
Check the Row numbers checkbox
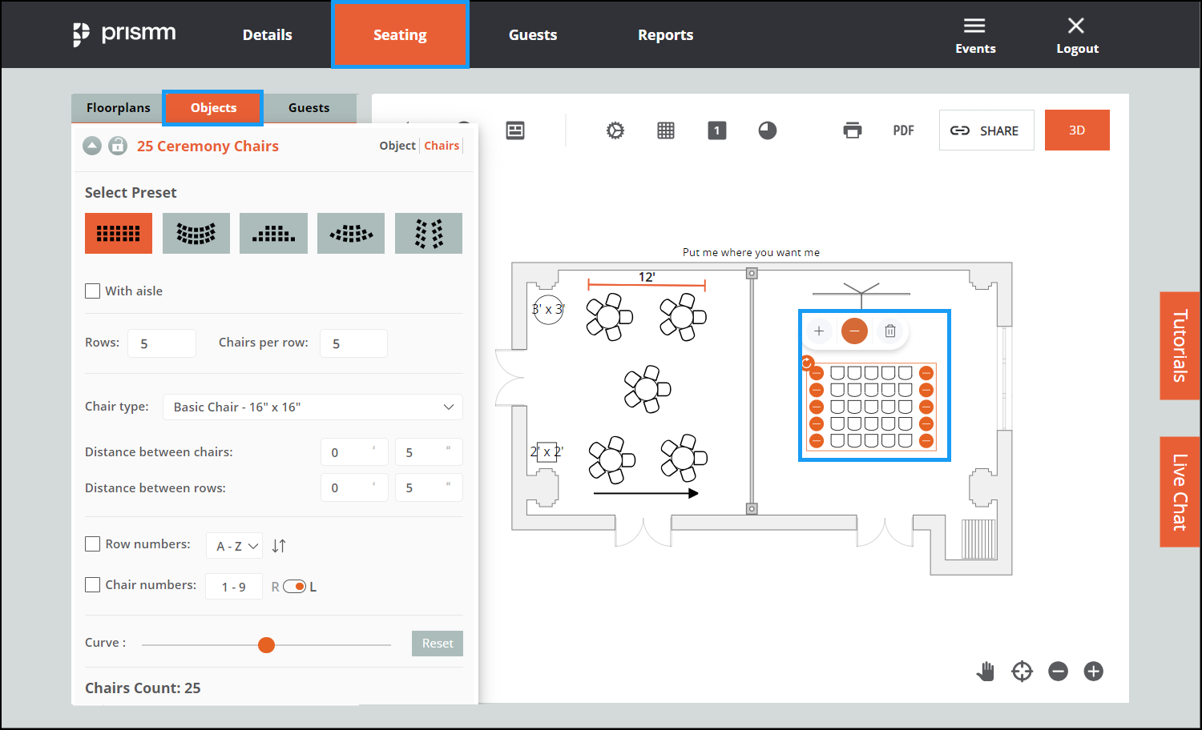point(93,544)
